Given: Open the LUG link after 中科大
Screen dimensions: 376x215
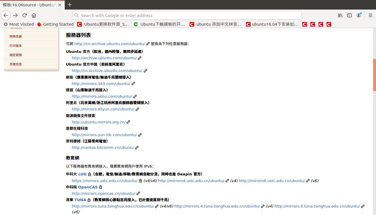Looking at the screenshot, I should pyautogui.click(x=82, y=174).
